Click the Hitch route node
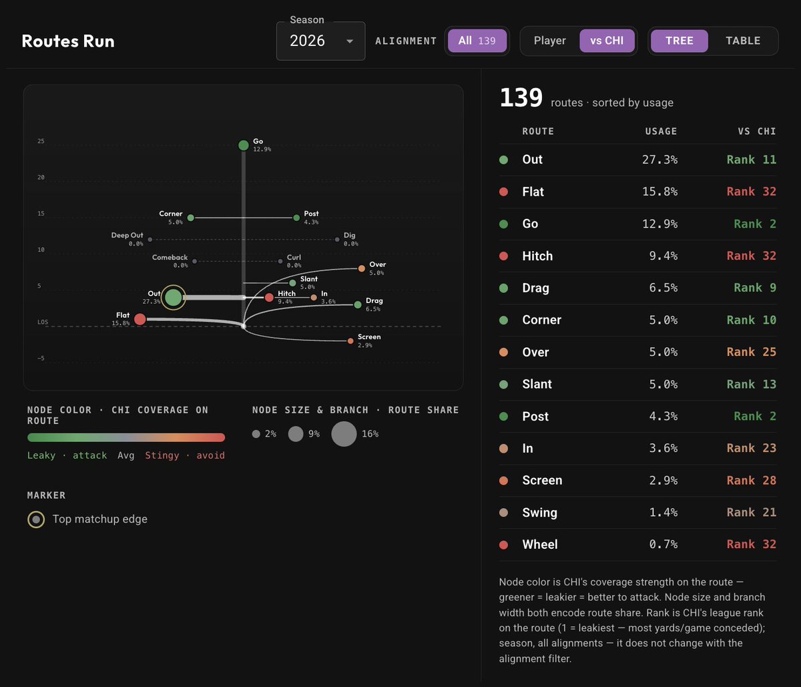Screen dimensions: 801x687 269,297
